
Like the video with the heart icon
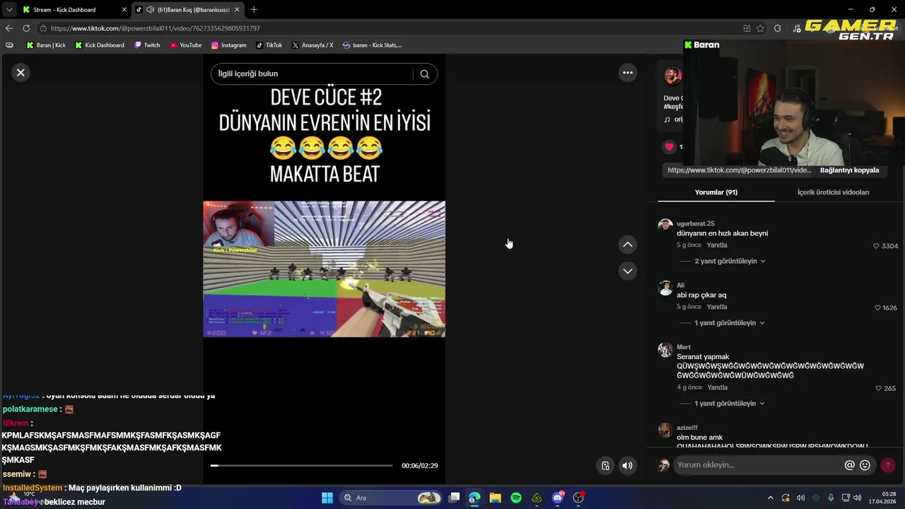click(669, 147)
